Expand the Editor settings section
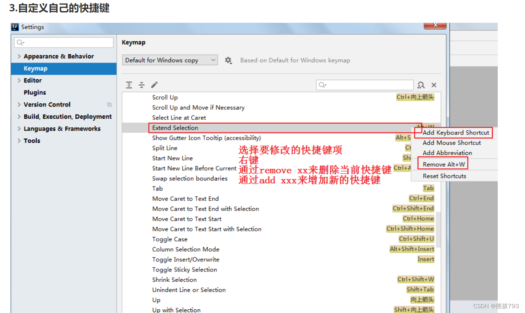Image resolution: width=525 pixels, height=313 pixels. coord(19,80)
